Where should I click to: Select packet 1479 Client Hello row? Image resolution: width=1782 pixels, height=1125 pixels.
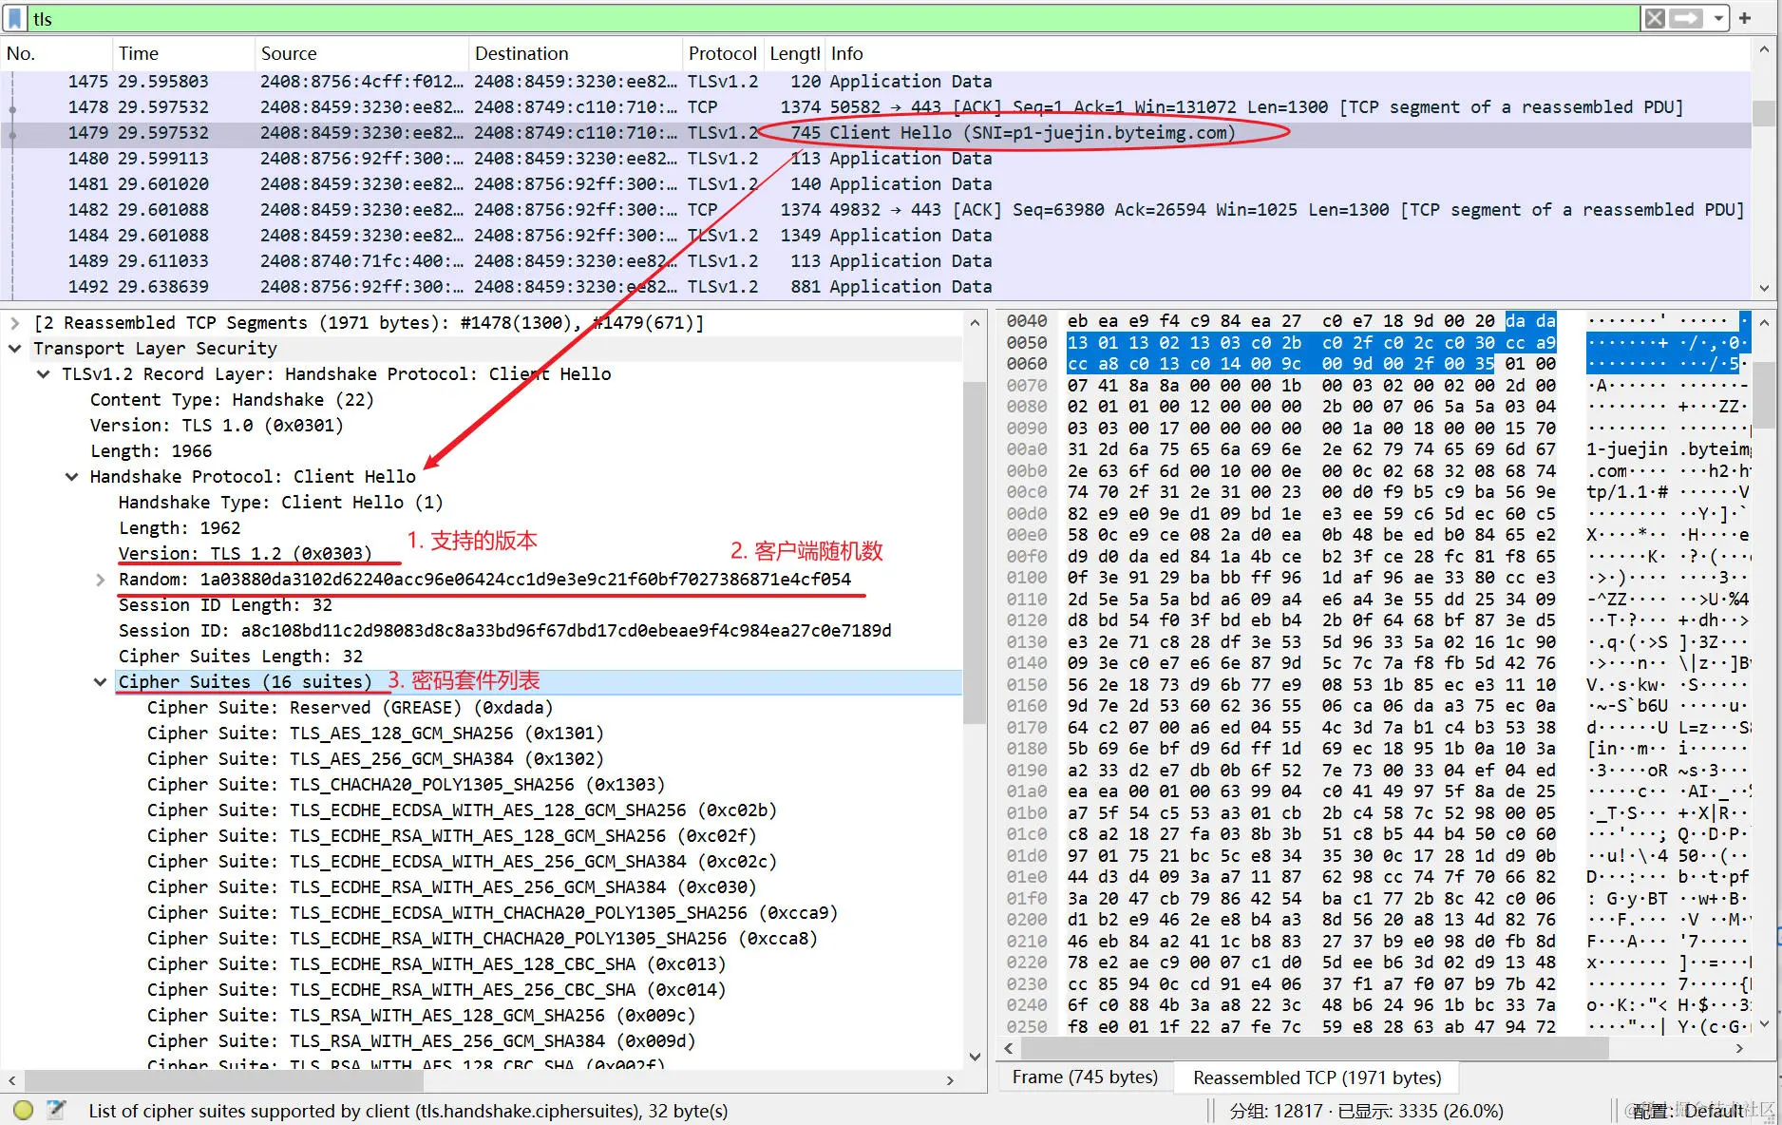(x=876, y=133)
